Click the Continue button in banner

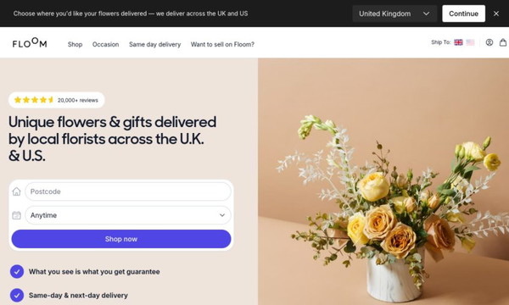[x=463, y=14]
